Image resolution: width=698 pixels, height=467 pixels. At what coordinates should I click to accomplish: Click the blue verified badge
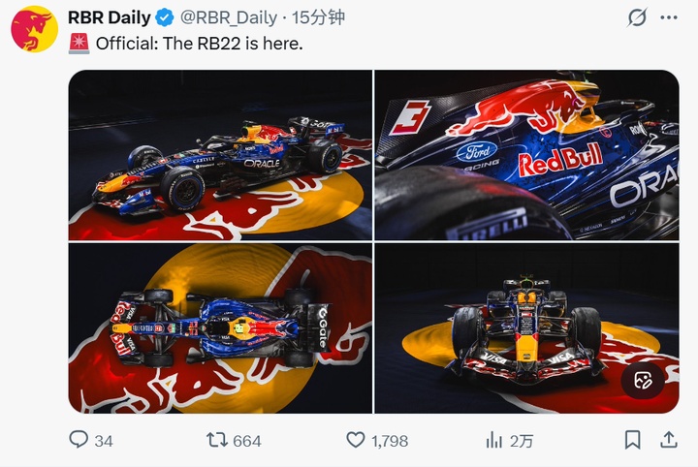click(166, 17)
